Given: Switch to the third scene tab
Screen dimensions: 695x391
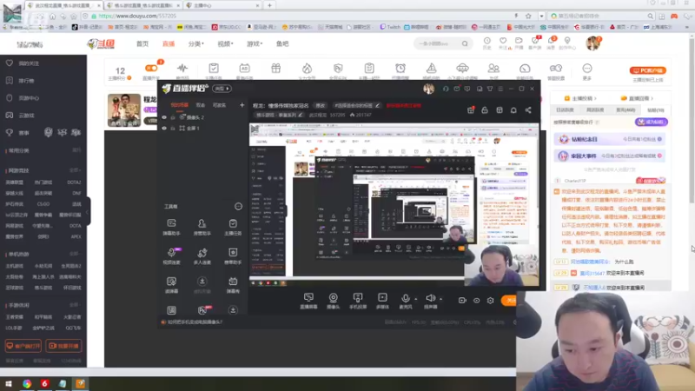Looking at the screenshot, I should (x=219, y=105).
